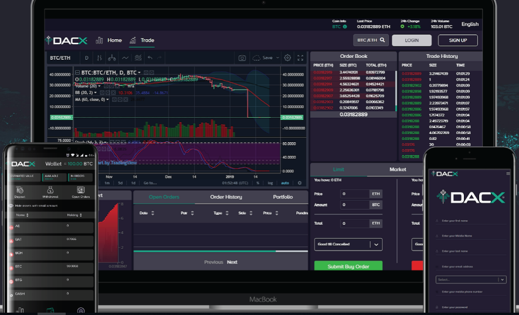The width and height of the screenshot is (519, 315).
Task: Open the Select... dropdown on iPhone signup
Action: pos(471,280)
